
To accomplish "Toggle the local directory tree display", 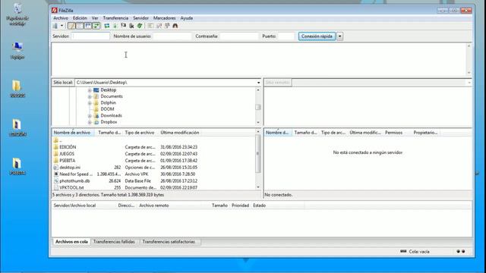I will pyautogui.click(x=80, y=26).
